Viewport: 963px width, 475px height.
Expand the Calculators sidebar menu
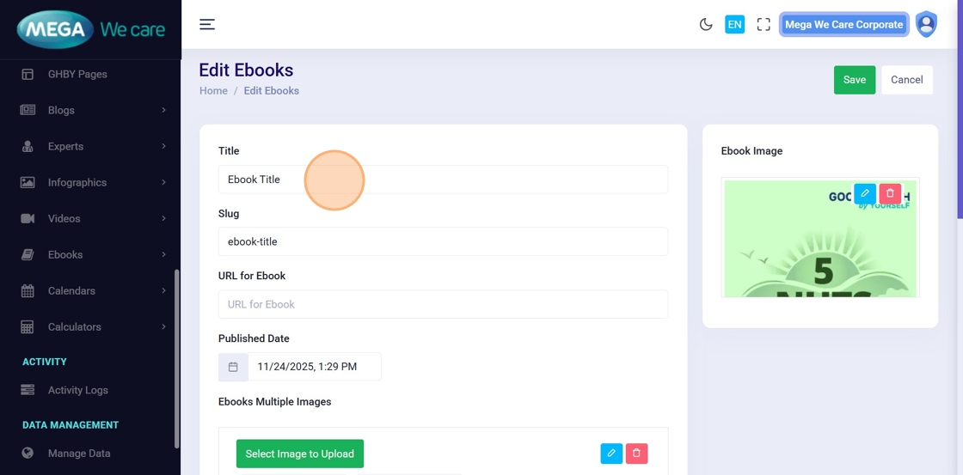pyautogui.click(x=93, y=326)
